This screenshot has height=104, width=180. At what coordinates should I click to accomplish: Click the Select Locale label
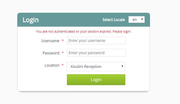coord(114,20)
